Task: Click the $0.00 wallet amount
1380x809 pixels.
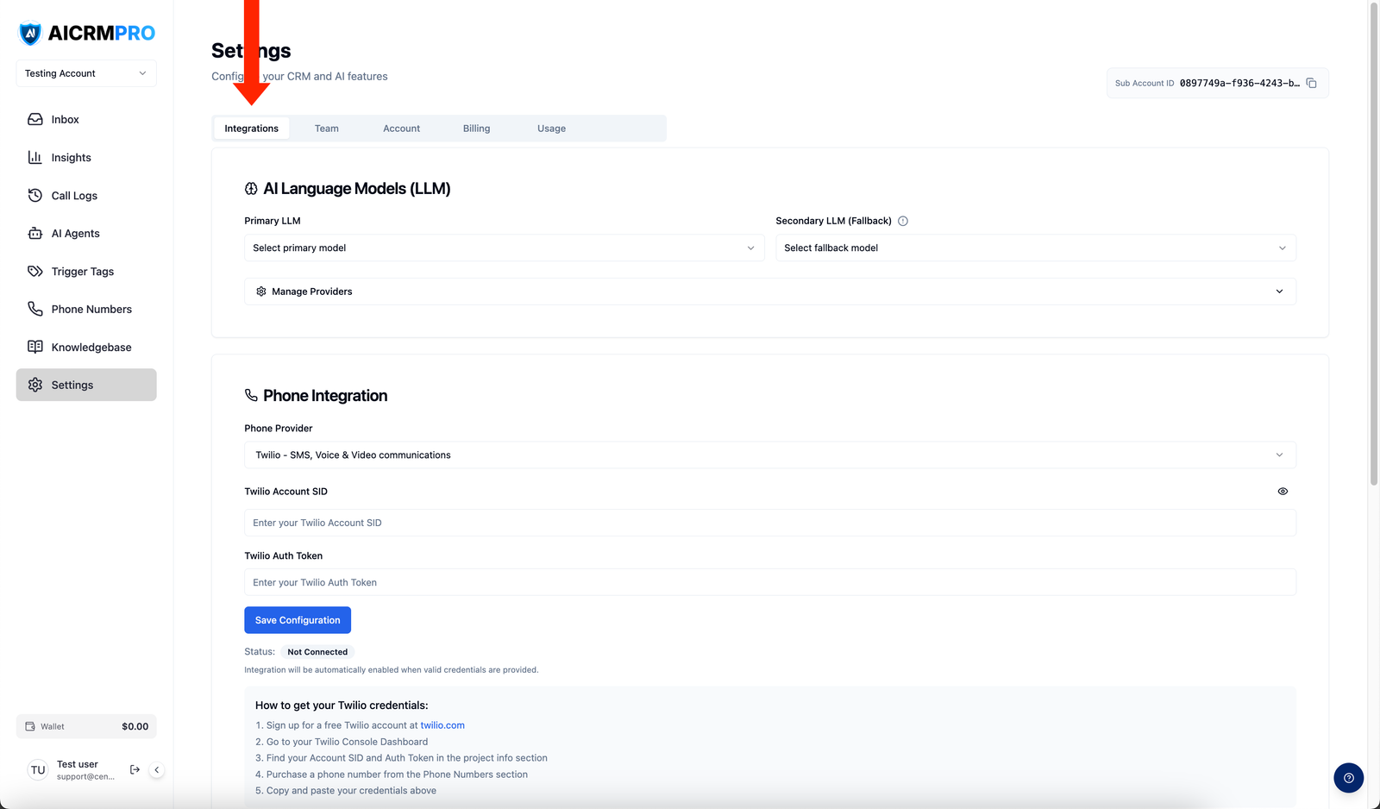Action: (x=135, y=726)
